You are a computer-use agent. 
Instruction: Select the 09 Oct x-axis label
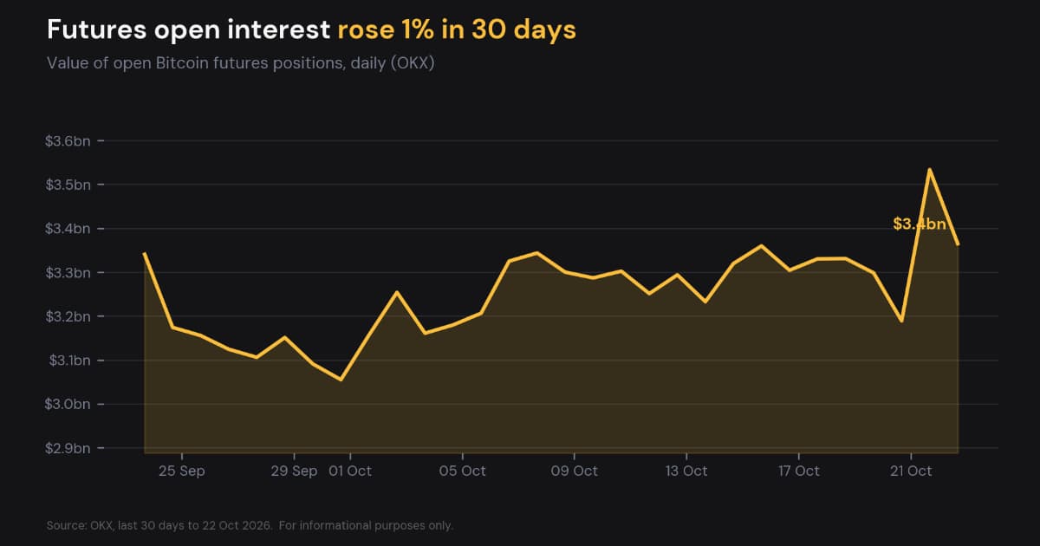575,471
